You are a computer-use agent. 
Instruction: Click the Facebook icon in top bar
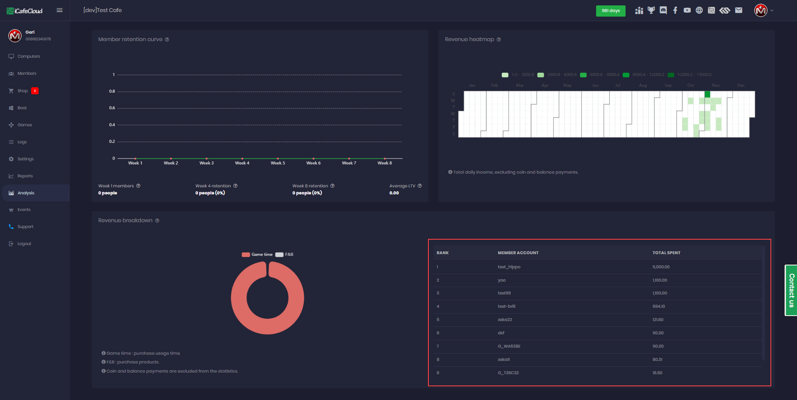click(675, 10)
